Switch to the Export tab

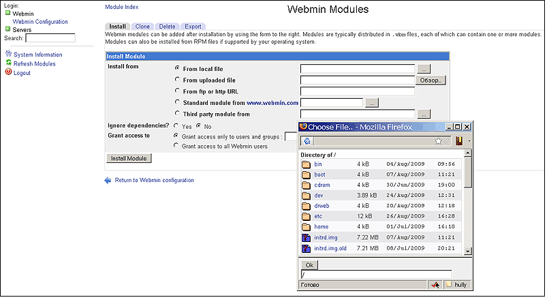coord(193,27)
